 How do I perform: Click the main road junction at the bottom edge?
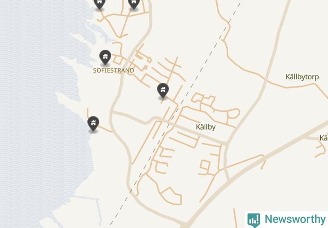(185, 225)
